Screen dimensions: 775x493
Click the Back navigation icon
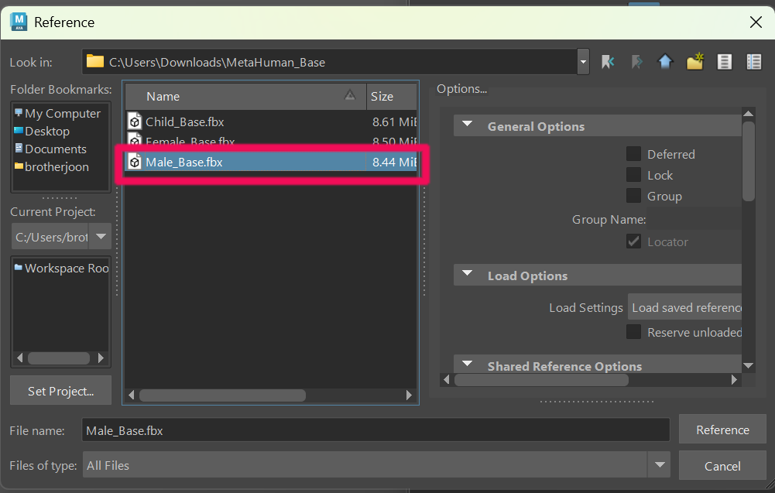pyautogui.click(x=608, y=62)
